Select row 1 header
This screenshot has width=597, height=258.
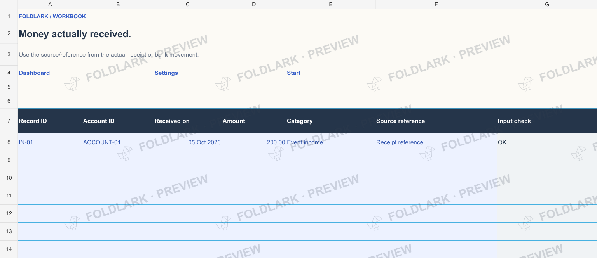point(9,16)
